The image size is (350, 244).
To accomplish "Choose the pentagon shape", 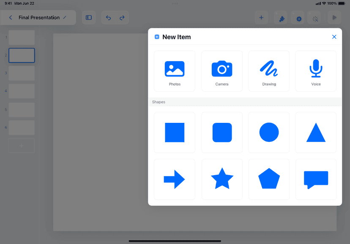I will [269, 179].
